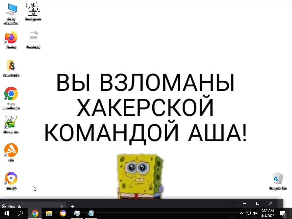Add a new browser tab with plus

point(73,206)
